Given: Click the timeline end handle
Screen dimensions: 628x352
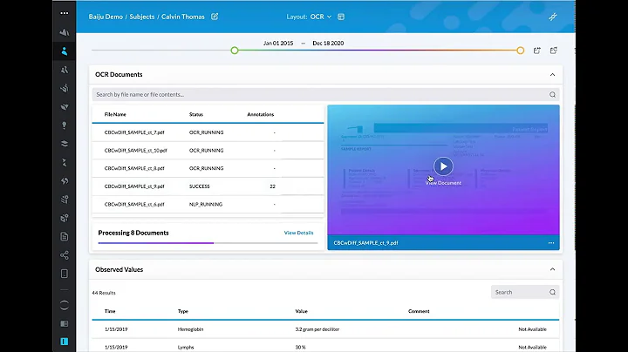Looking at the screenshot, I should pos(520,51).
